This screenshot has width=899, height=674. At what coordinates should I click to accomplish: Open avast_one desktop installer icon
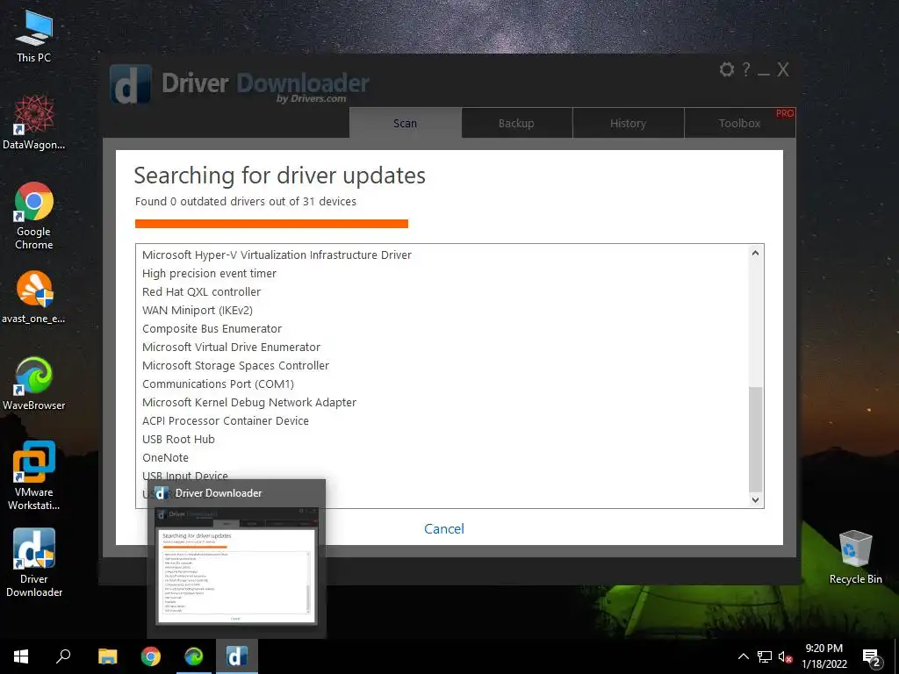point(34,297)
